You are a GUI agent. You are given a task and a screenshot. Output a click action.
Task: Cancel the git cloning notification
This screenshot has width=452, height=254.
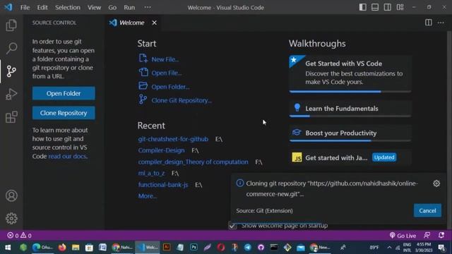427,210
